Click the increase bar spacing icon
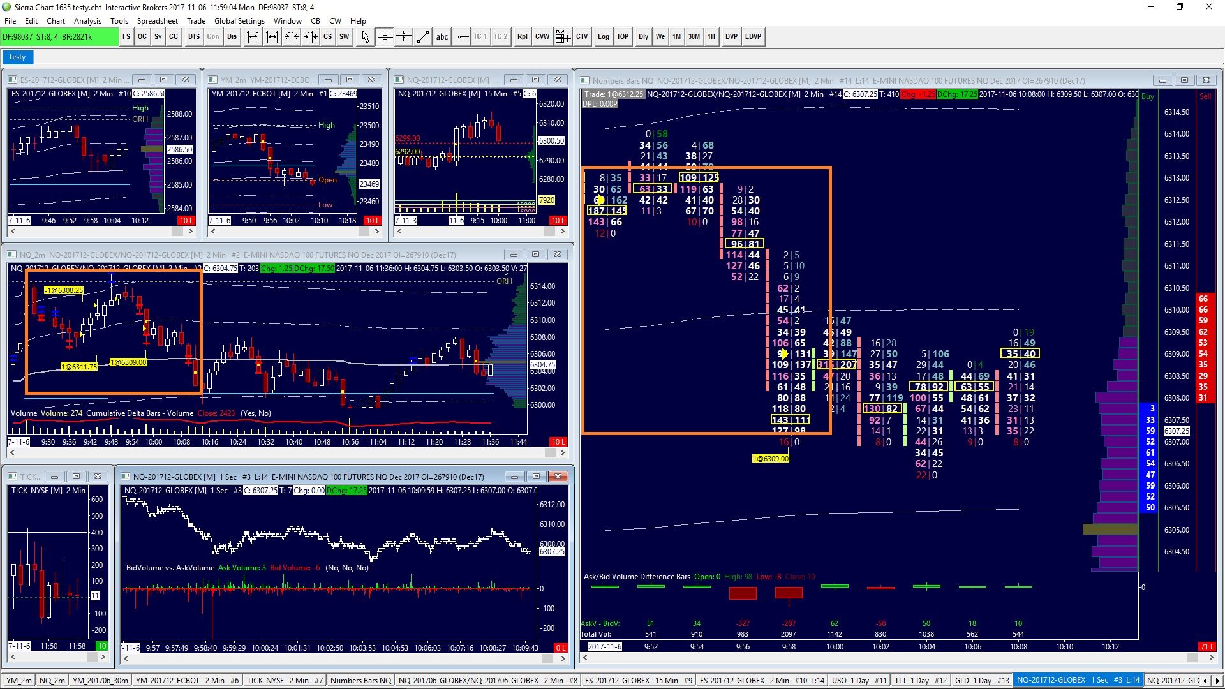The width and height of the screenshot is (1225, 689). pos(253,37)
